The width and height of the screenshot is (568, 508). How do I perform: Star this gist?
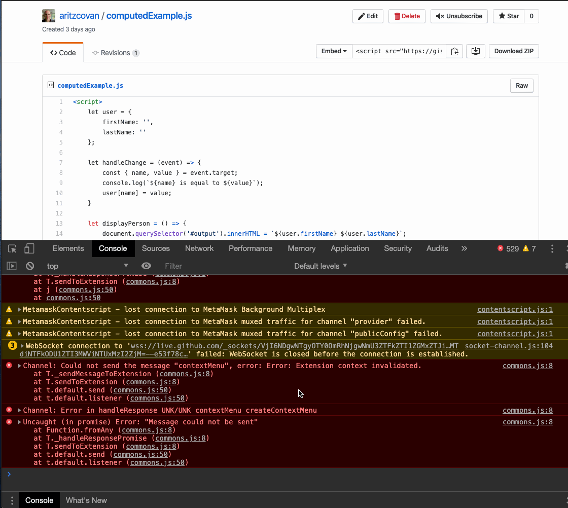[509, 16]
